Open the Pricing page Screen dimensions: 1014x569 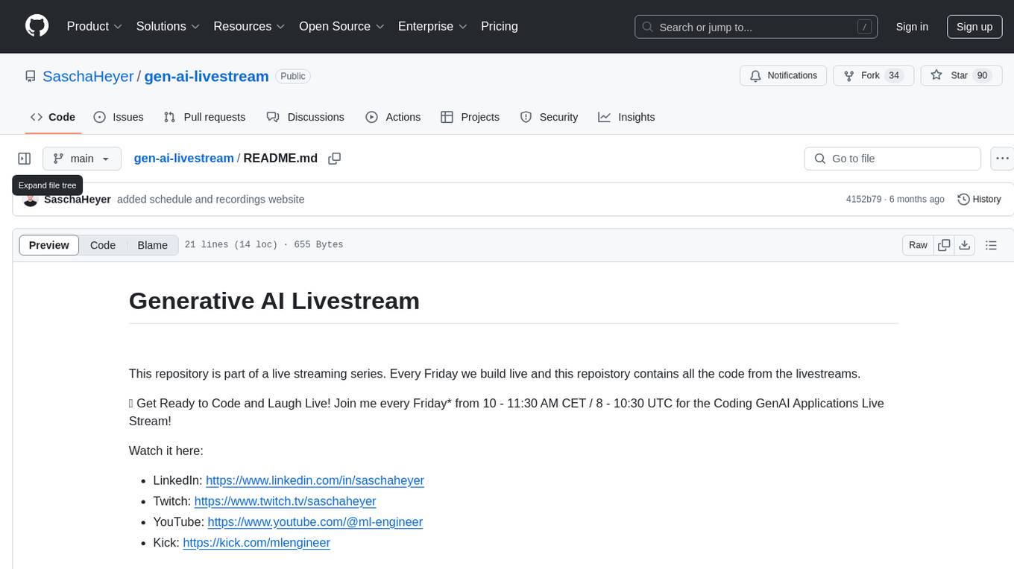[x=500, y=26]
